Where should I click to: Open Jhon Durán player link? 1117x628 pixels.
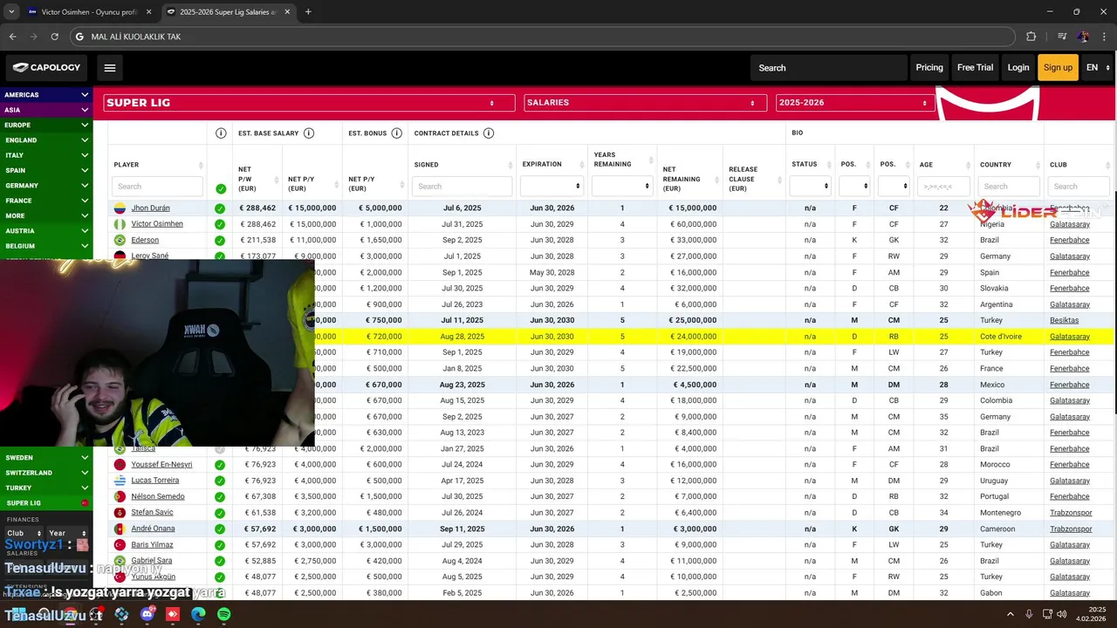pyautogui.click(x=150, y=208)
